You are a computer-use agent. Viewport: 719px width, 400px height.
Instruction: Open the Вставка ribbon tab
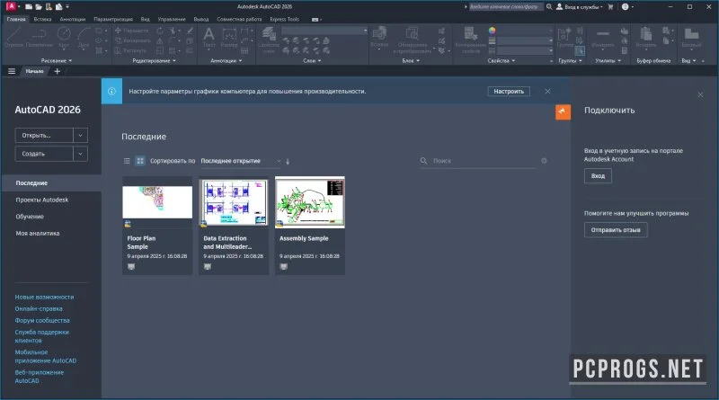42,19
